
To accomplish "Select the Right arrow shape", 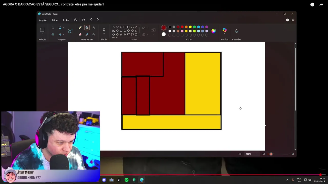I will coord(129,31).
